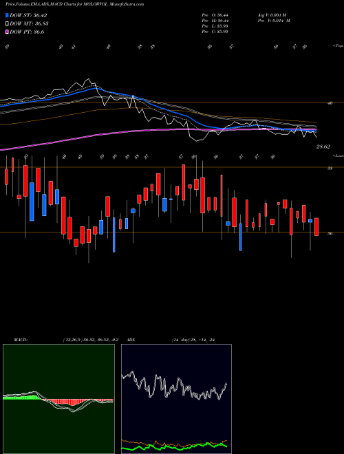Click the 'Pre V: 0.014 M' volume text
Viewport: 344px width, 454px height.
pyautogui.click(x=274, y=21)
